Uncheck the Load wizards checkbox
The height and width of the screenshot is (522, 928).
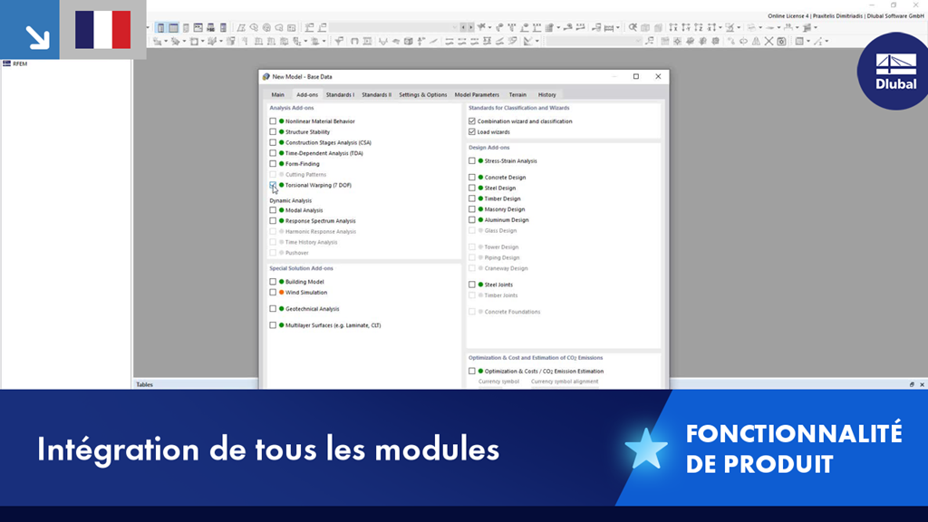click(x=471, y=132)
